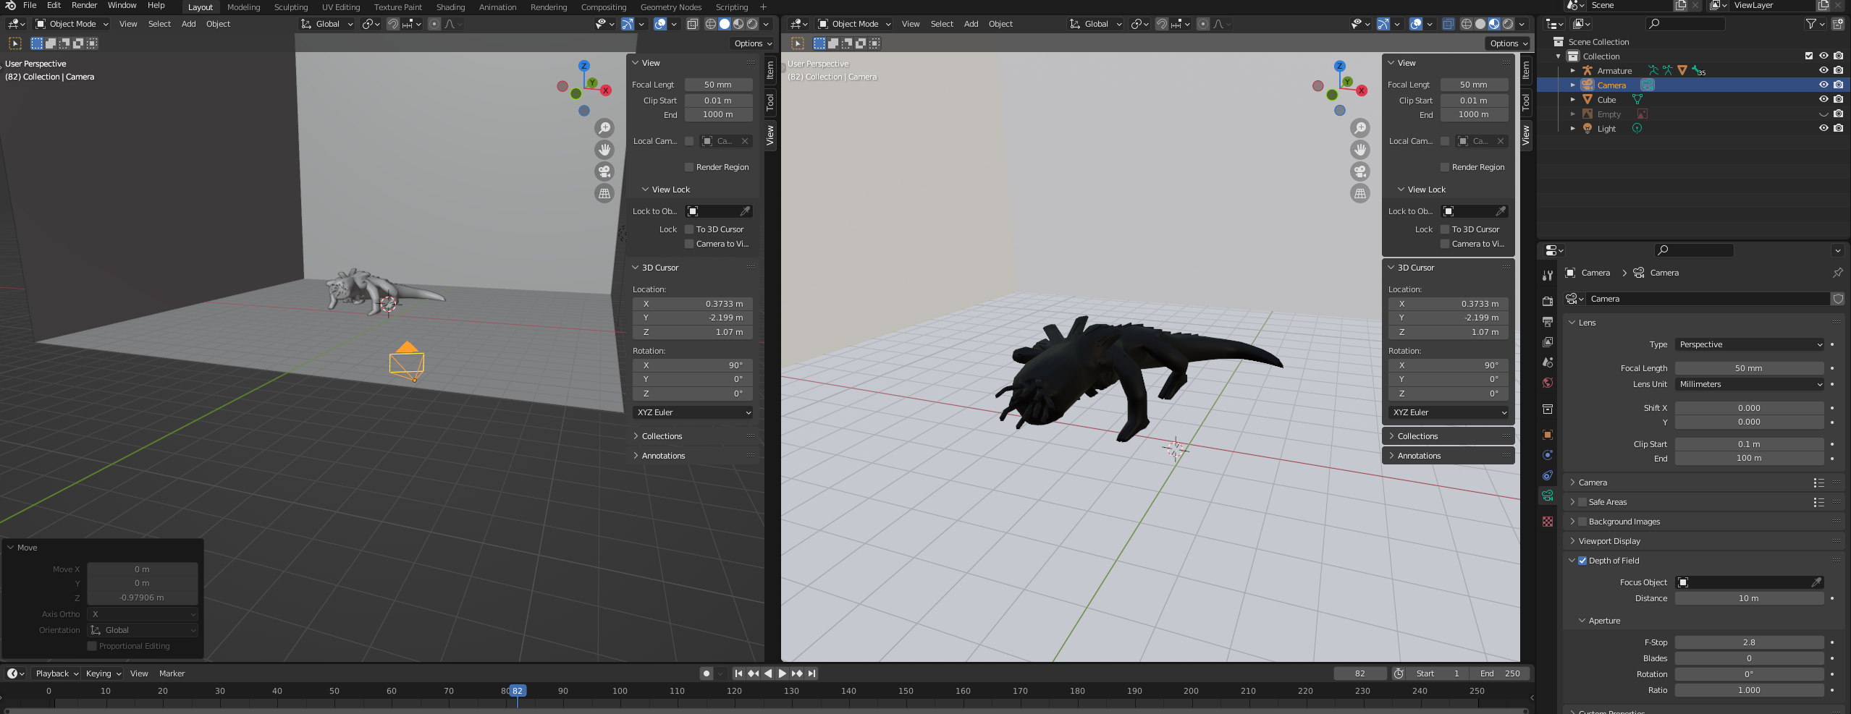Toggle camera view icon in left viewport
Image resolution: width=1851 pixels, height=714 pixels.
coord(604,171)
